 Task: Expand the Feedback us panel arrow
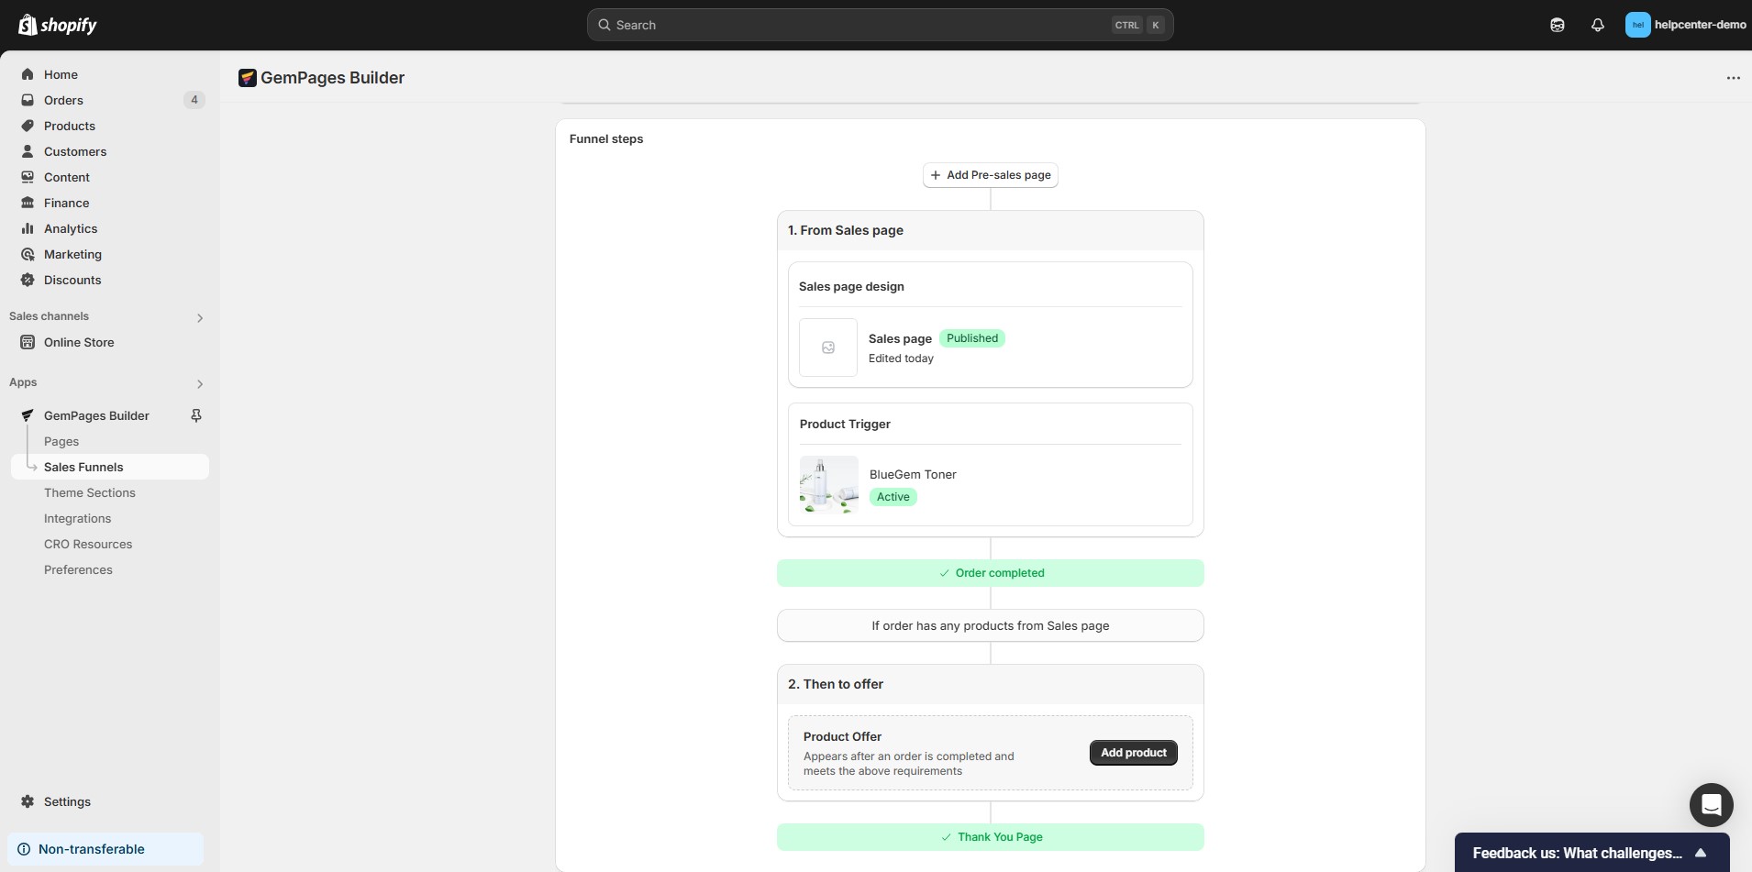(x=1700, y=853)
